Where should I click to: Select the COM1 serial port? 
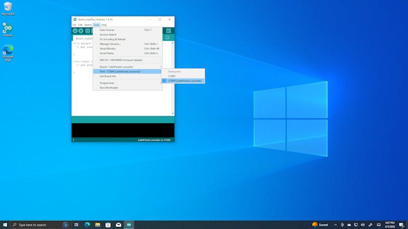[x=172, y=76]
